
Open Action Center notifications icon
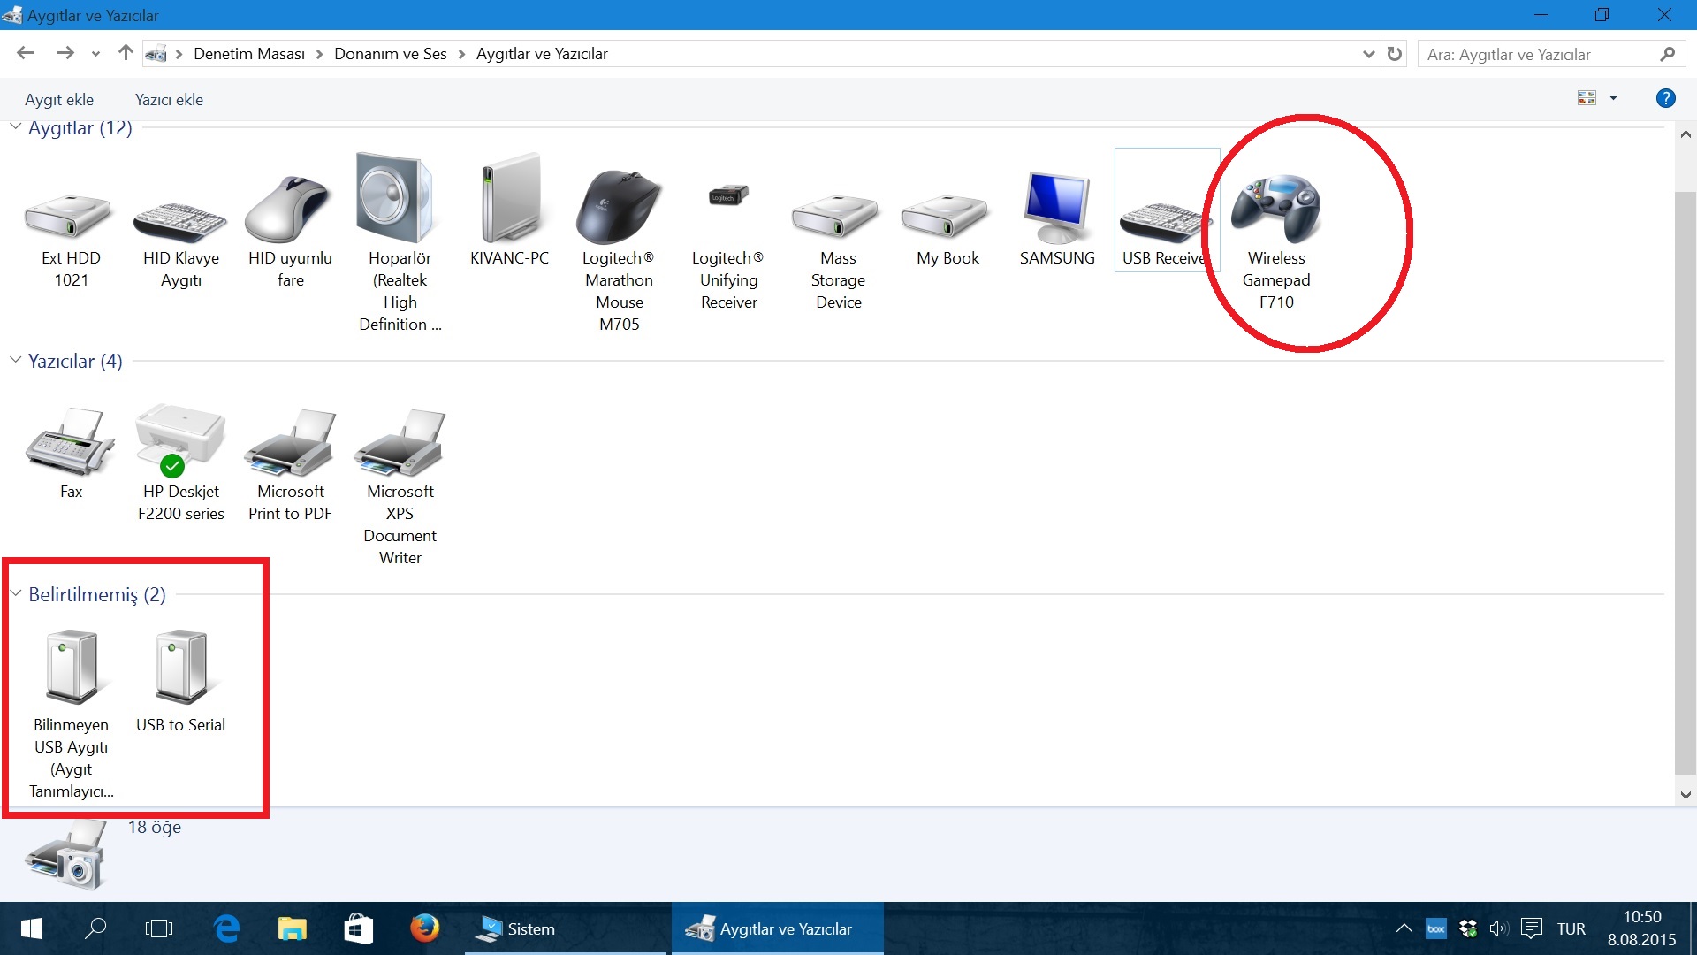[1532, 928]
